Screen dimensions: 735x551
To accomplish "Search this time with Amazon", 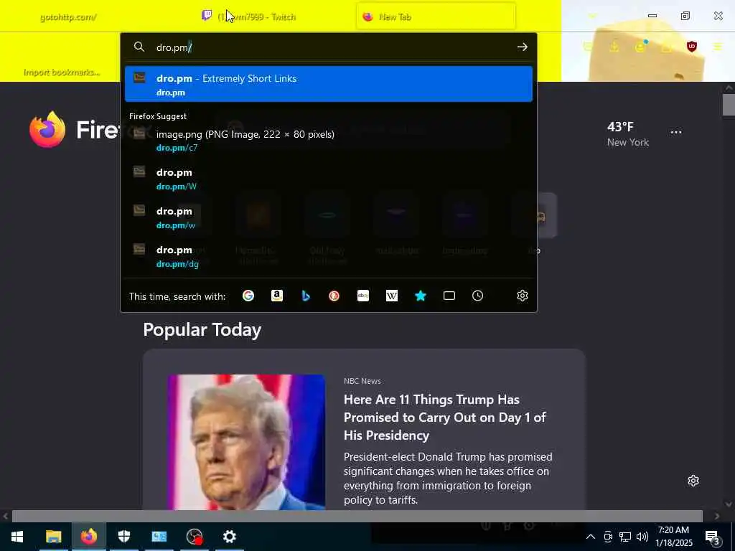I will (277, 296).
